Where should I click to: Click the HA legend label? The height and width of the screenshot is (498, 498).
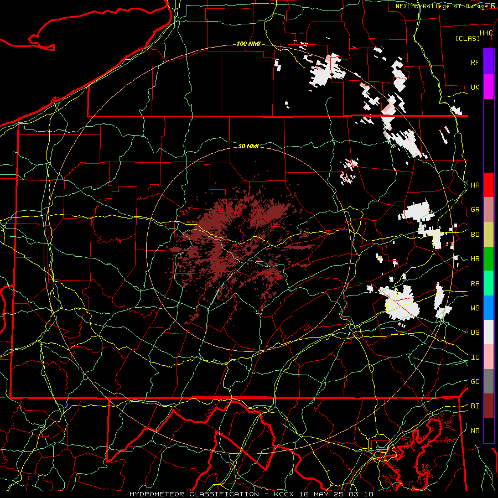[x=475, y=185]
